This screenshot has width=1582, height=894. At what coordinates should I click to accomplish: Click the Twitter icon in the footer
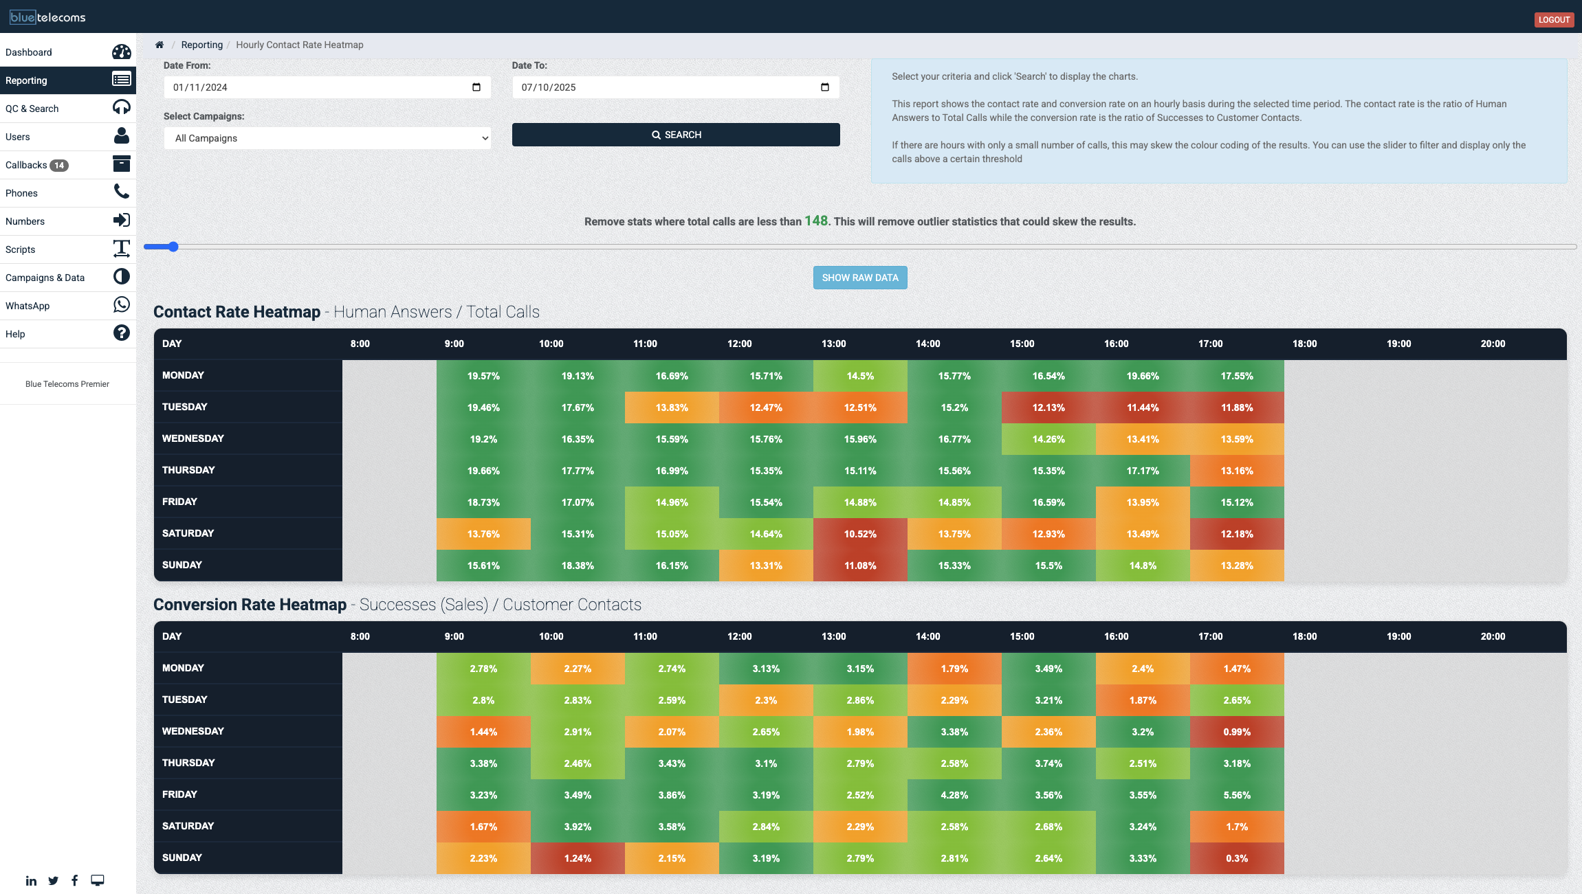pyautogui.click(x=53, y=880)
